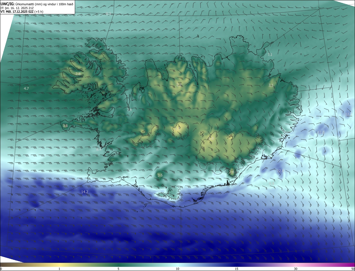Click the colorbar tick label '10'
This screenshot has height=271, width=355.
(177, 269)
